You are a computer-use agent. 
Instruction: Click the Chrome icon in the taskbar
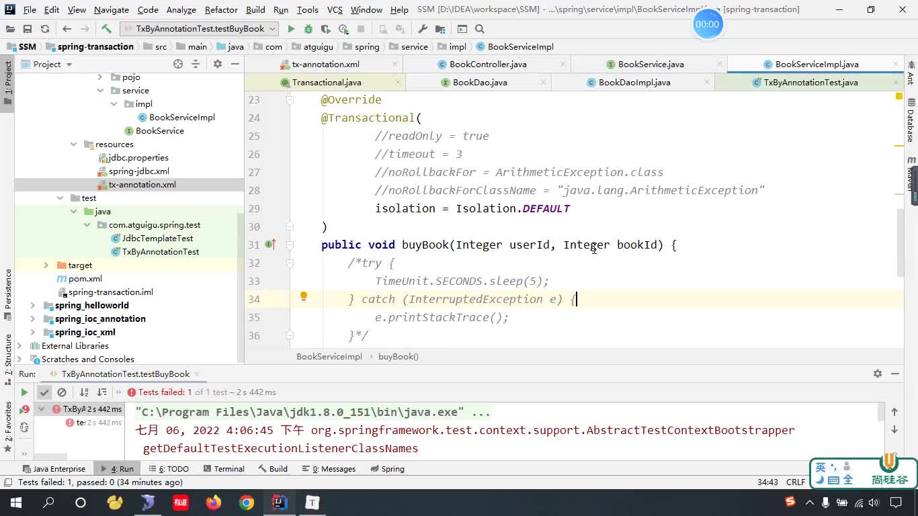pos(247,503)
